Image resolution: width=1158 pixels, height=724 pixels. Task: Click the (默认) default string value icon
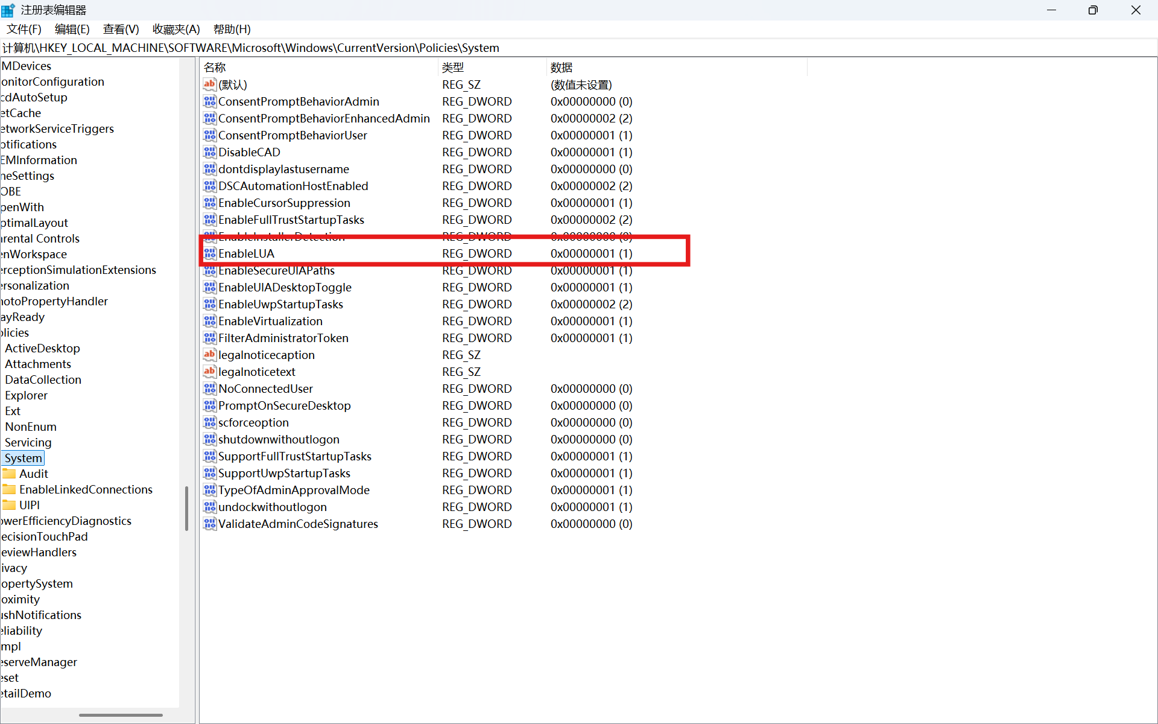209,84
